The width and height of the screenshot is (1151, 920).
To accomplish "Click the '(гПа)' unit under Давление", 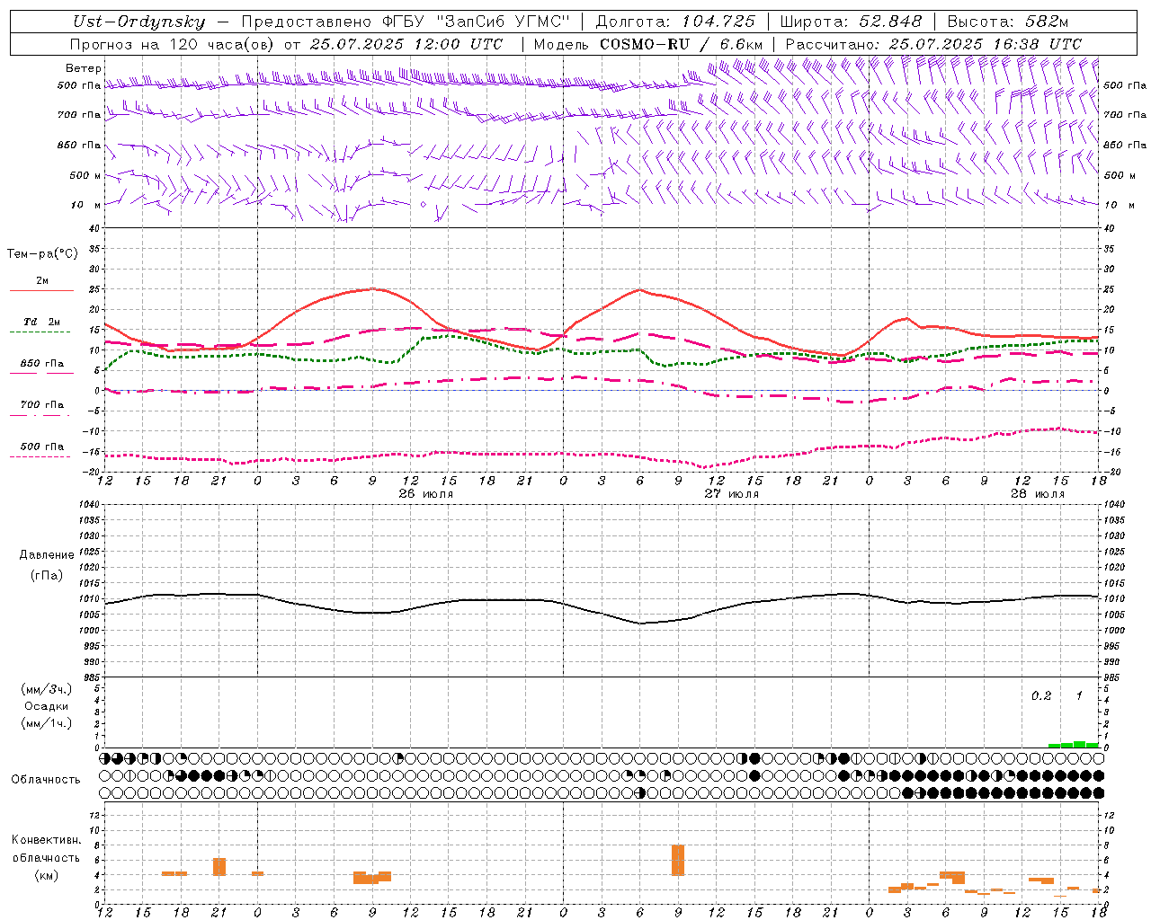I will click(47, 575).
